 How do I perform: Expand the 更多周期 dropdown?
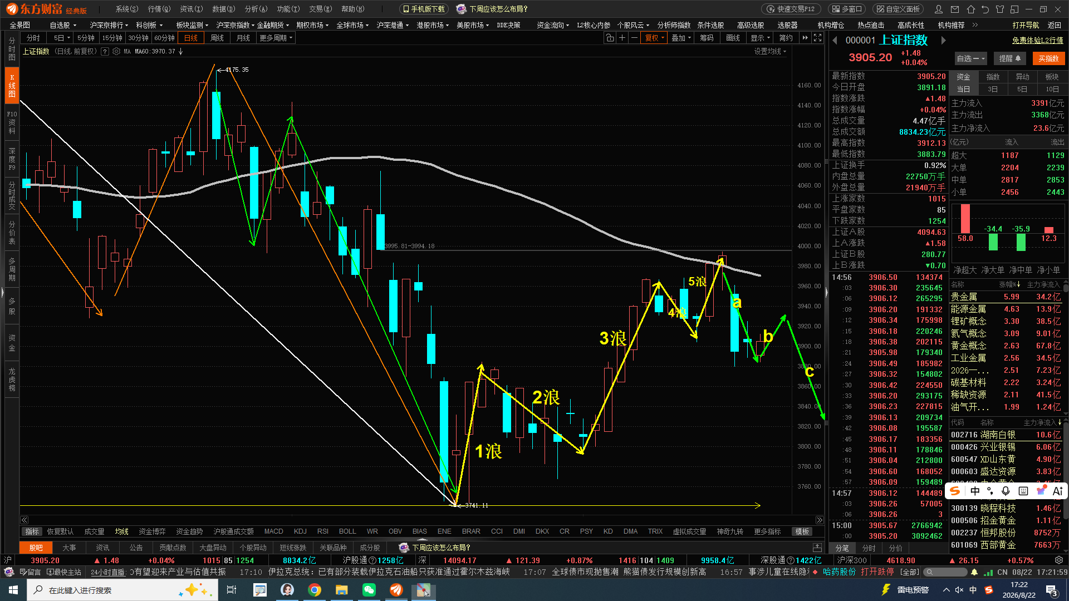pyautogui.click(x=276, y=38)
